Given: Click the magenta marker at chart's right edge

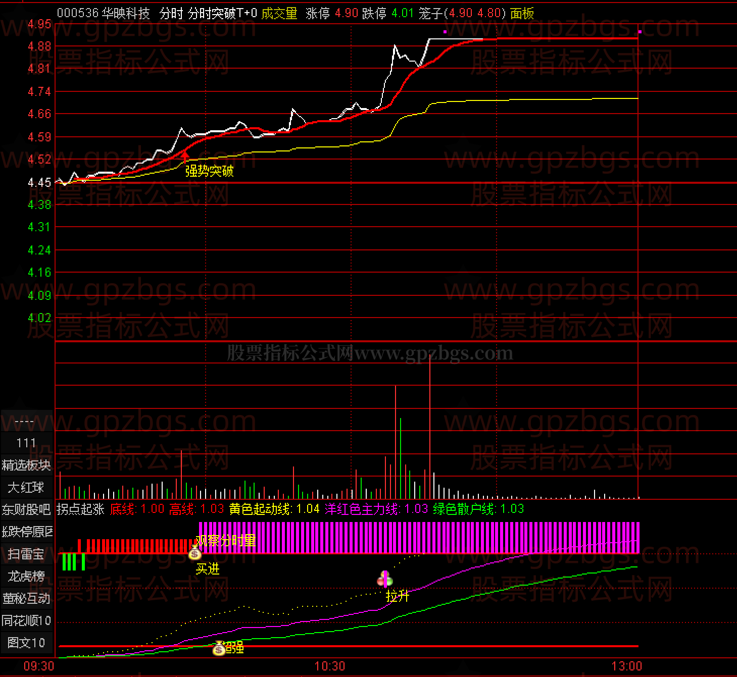Looking at the screenshot, I should (640, 32).
